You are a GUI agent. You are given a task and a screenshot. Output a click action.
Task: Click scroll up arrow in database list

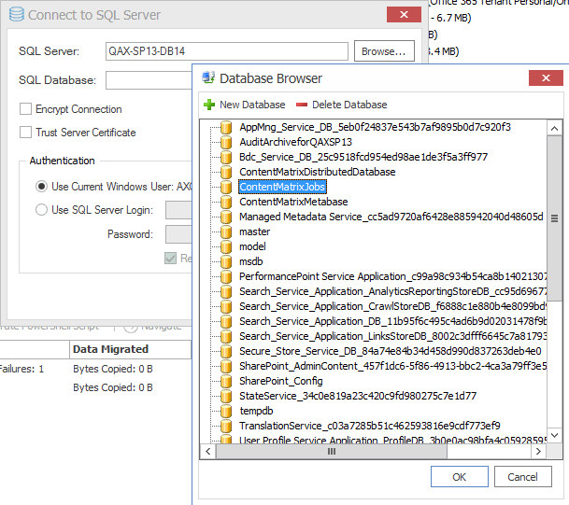coord(554,128)
